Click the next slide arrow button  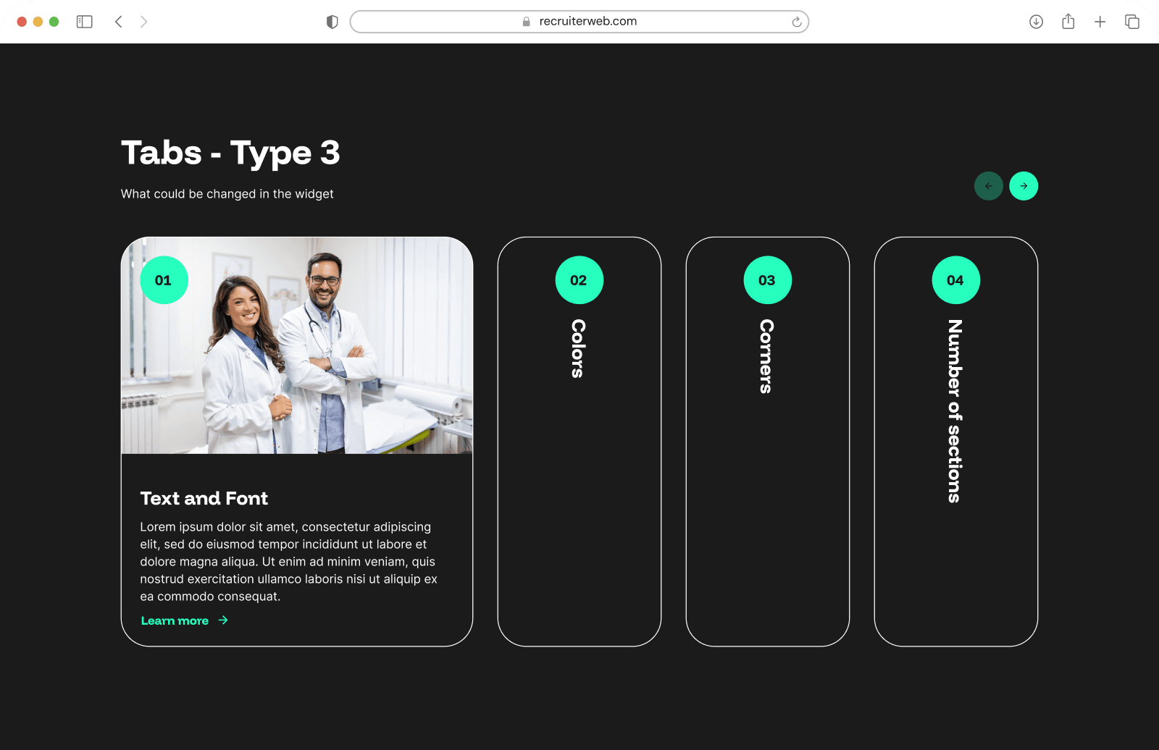coord(1024,186)
